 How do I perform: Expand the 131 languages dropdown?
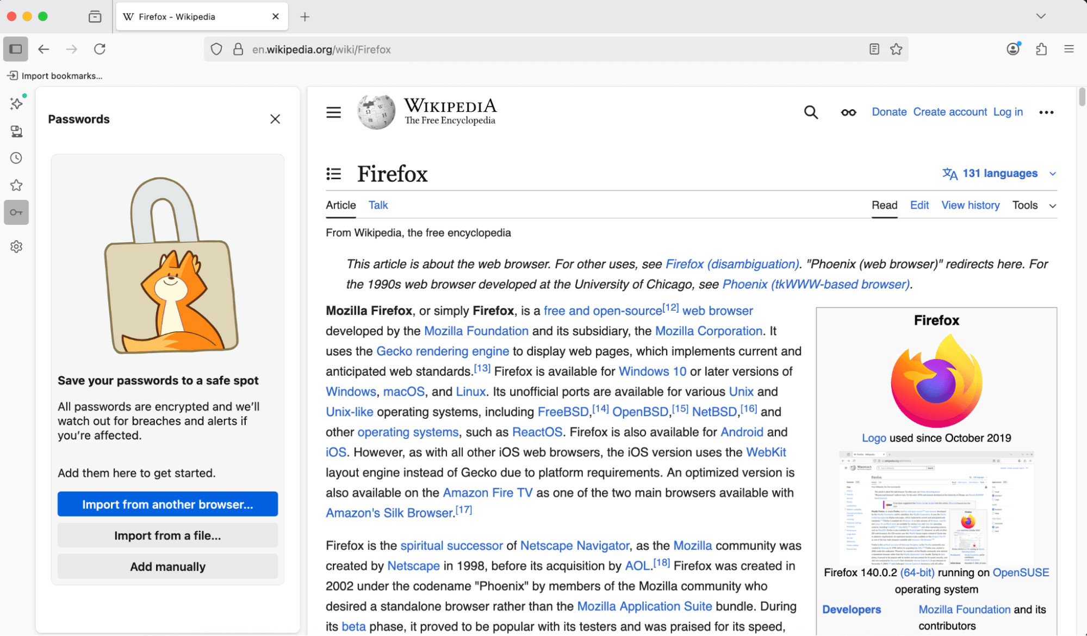pyautogui.click(x=998, y=173)
